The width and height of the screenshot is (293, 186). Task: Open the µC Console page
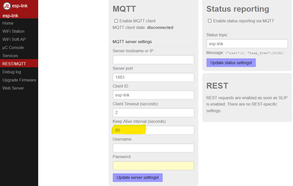(13, 47)
